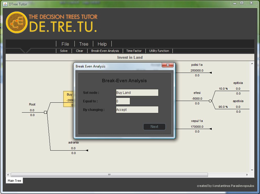Open the Utility function option
260x194 pixels.
click(159, 51)
